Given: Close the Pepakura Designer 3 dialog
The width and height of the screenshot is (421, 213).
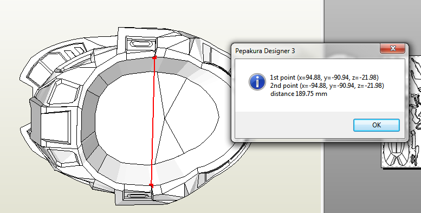Looking at the screenshot, I should point(392,48).
